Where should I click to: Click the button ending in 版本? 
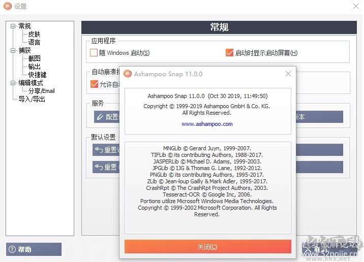click(319, 117)
